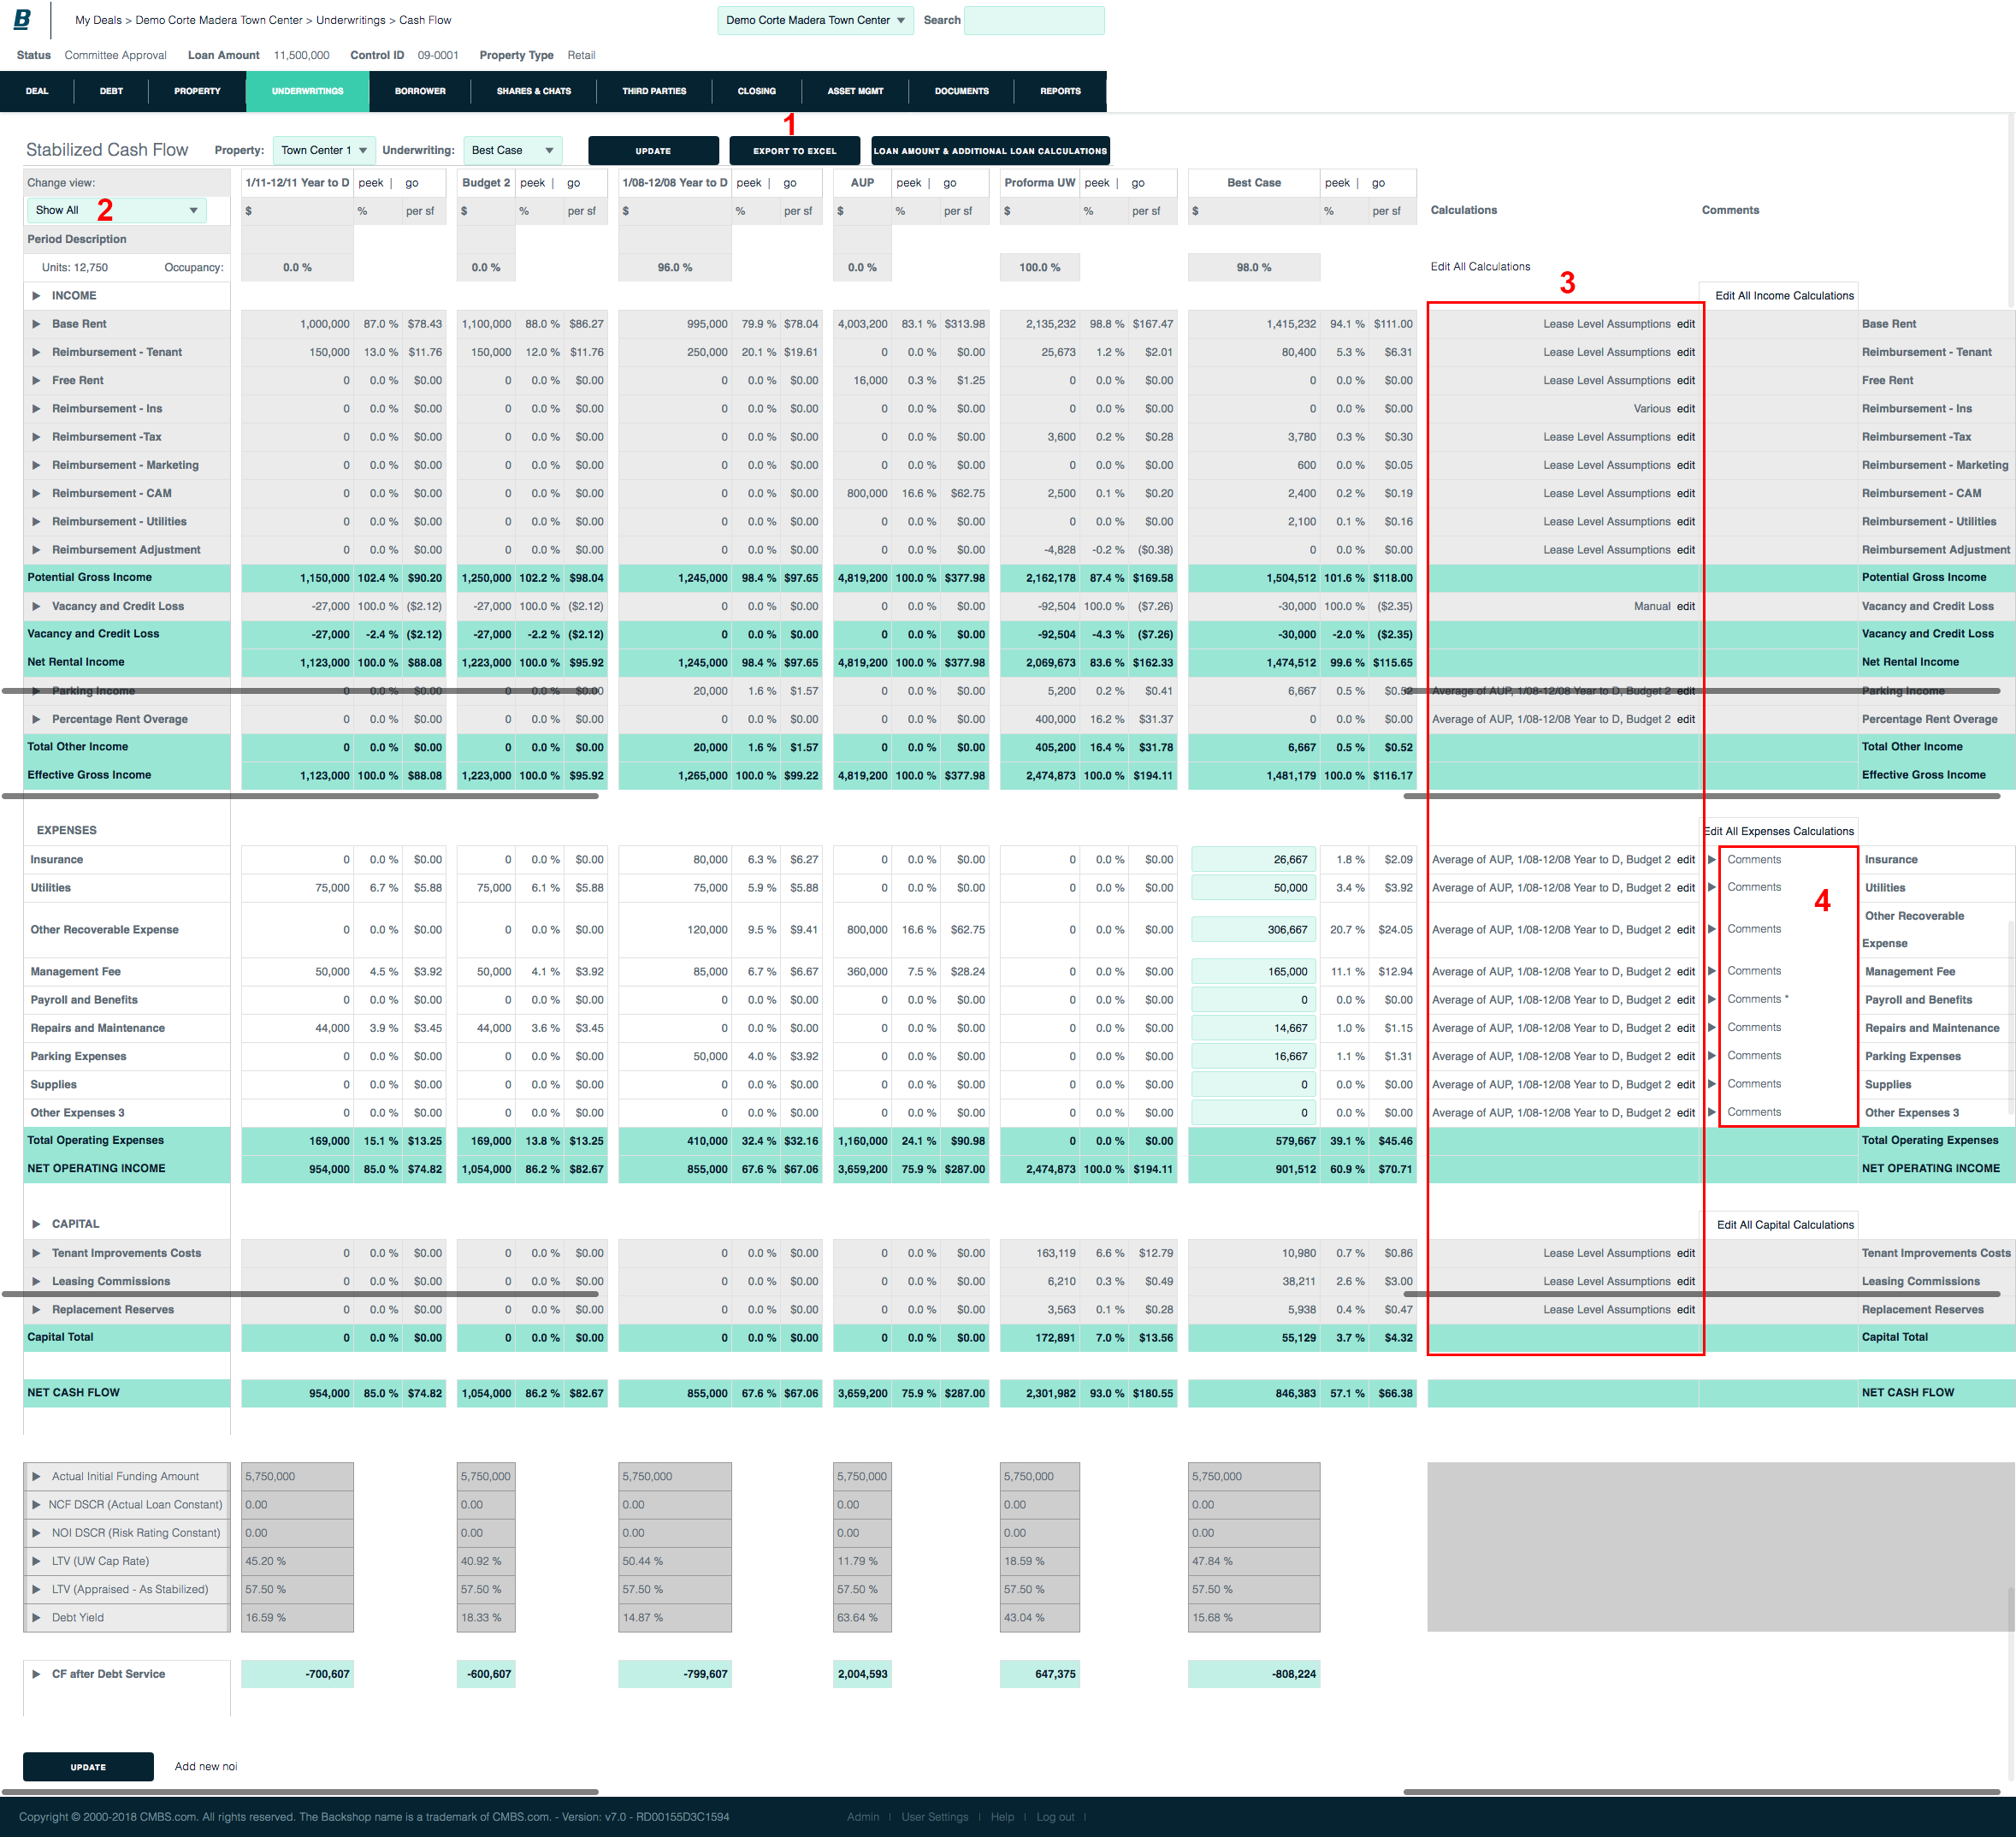Open the SHARES & CHATS tab
The image size is (2016, 1837).
(534, 91)
